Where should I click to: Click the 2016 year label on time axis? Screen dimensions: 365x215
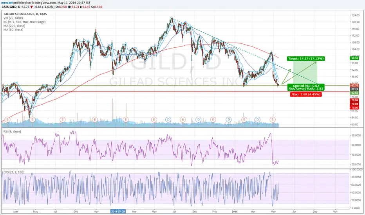coord(235,212)
